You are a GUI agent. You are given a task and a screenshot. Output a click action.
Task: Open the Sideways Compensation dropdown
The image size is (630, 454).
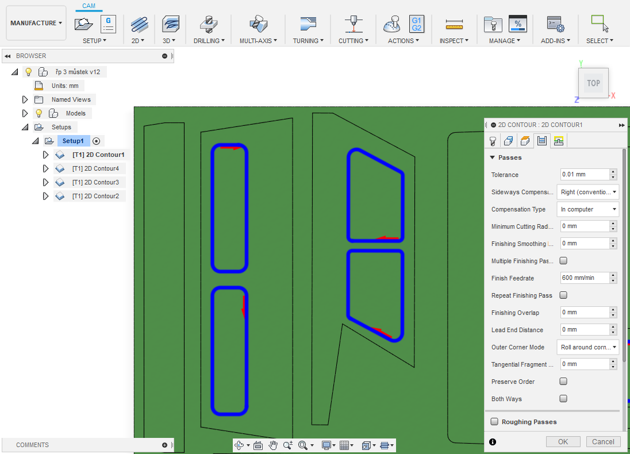coord(588,192)
